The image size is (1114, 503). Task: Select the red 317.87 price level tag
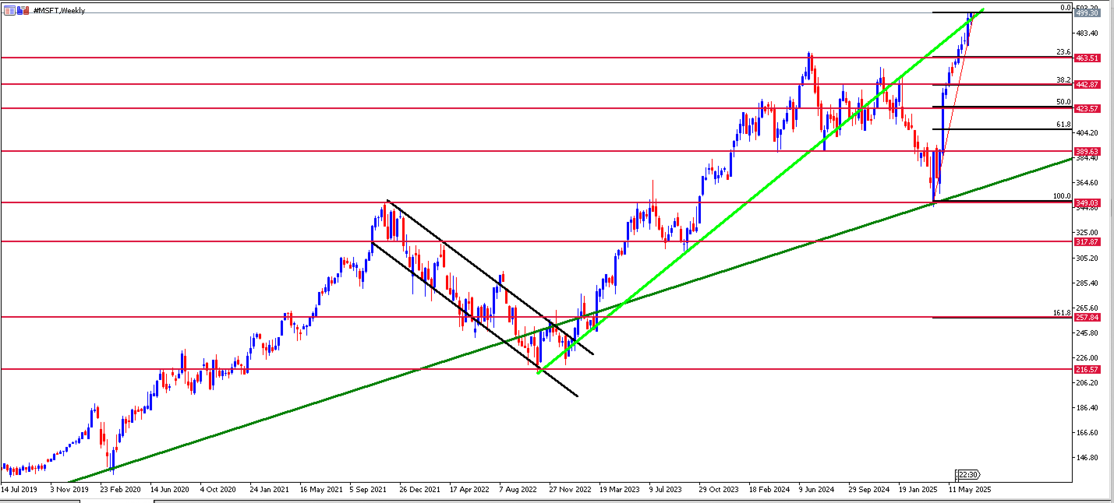(x=1087, y=241)
